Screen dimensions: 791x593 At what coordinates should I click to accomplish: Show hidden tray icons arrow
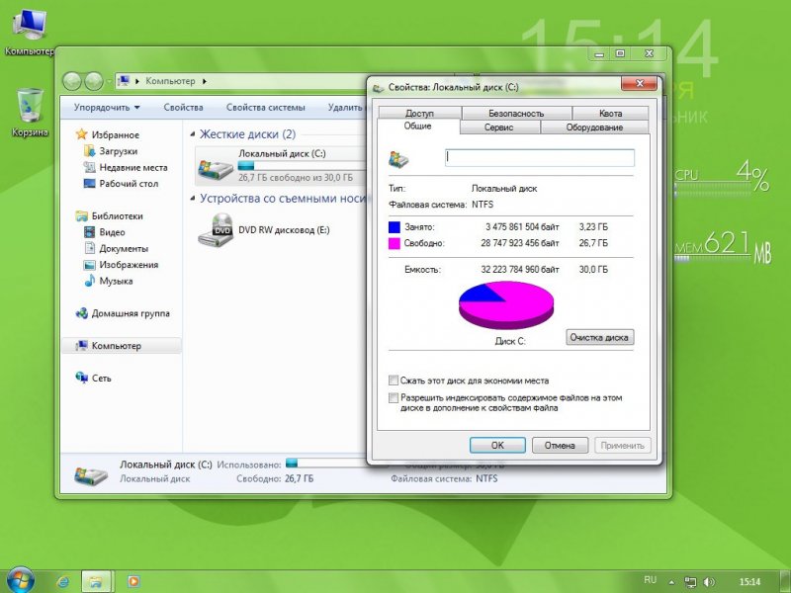pos(671,582)
